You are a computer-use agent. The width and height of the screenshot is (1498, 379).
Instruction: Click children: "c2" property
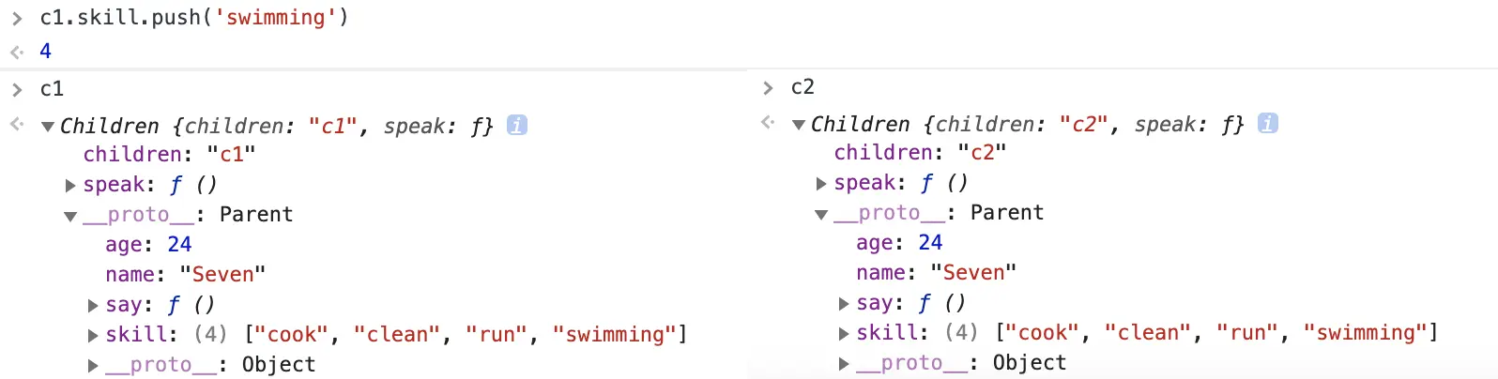[x=920, y=153]
